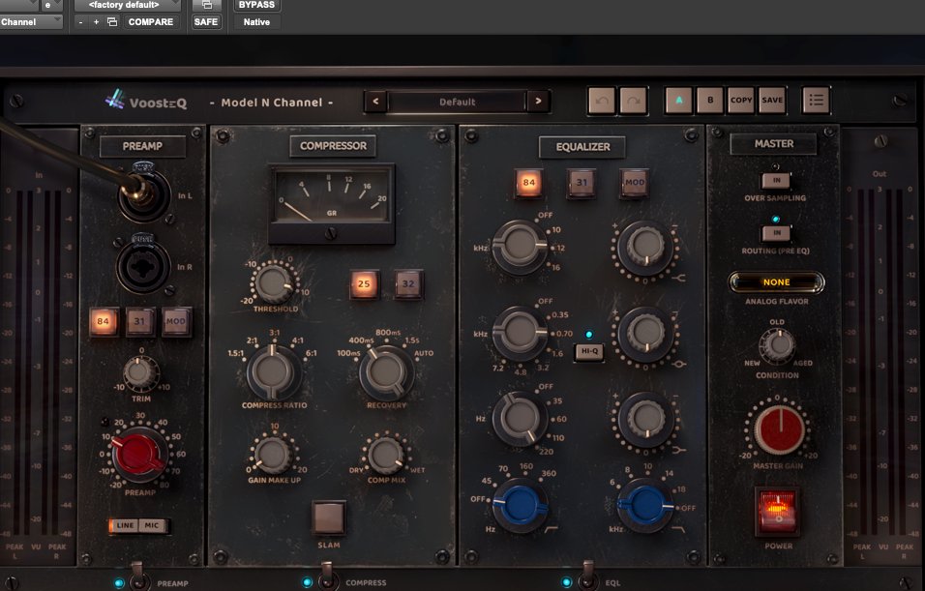Flip the PREAMP section toggle switch

tap(138, 576)
